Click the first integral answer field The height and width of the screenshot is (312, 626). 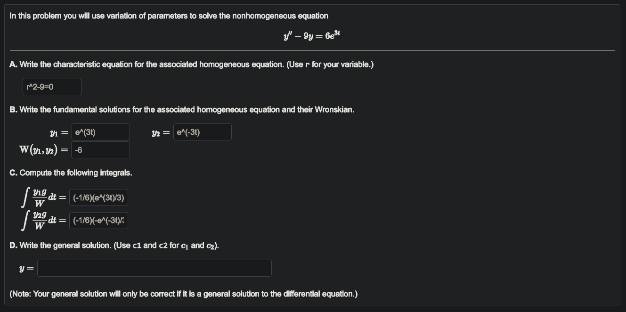pyautogui.click(x=98, y=197)
